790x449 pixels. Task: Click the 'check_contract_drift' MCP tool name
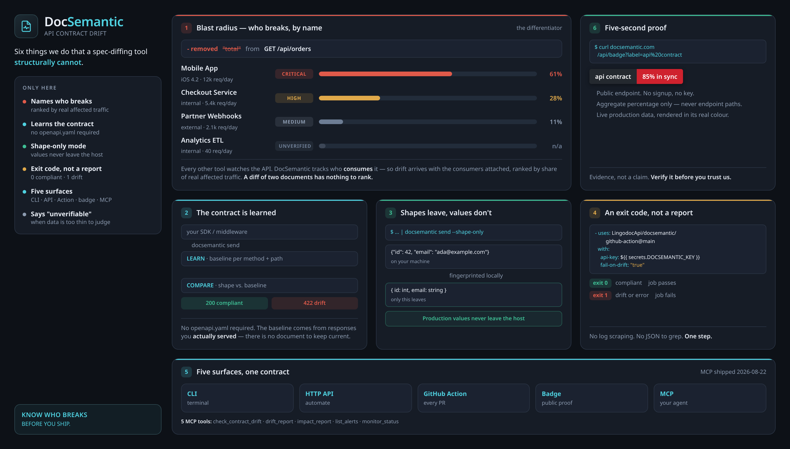pyautogui.click(x=237, y=421)
